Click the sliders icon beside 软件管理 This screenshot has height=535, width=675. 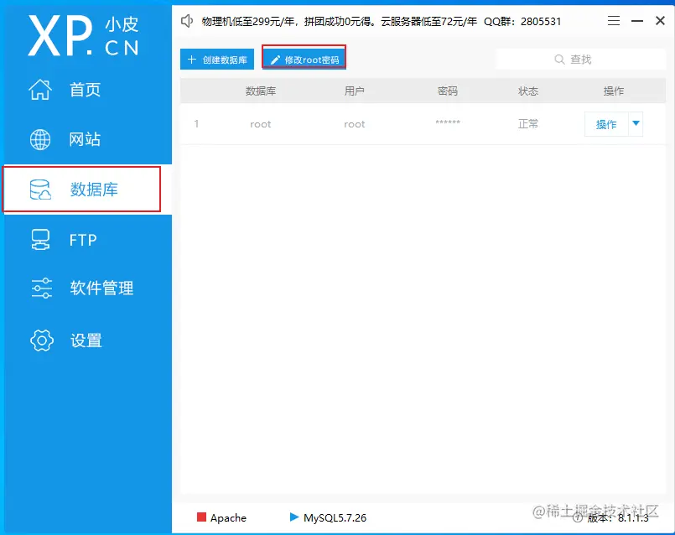click(x=41, y=288)
